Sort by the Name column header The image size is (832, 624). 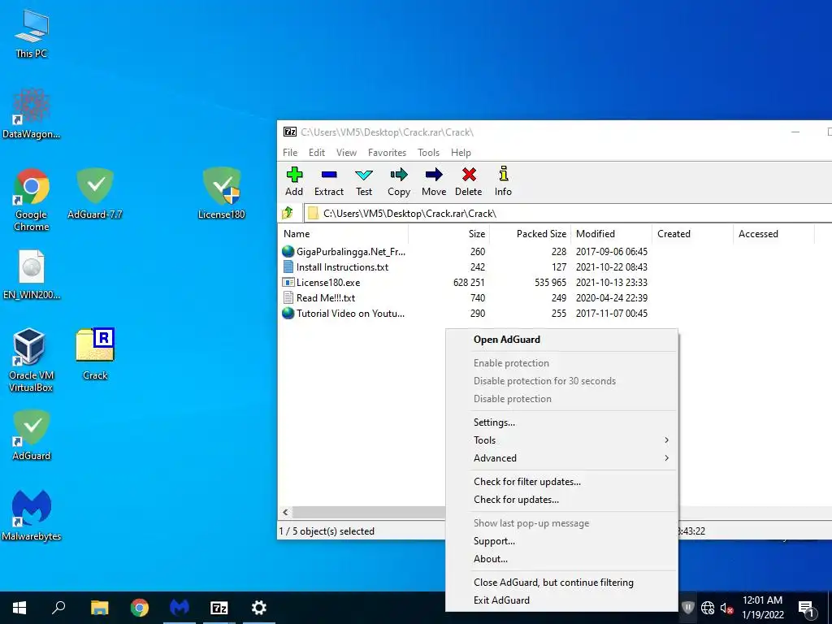(x=344, y=234)
